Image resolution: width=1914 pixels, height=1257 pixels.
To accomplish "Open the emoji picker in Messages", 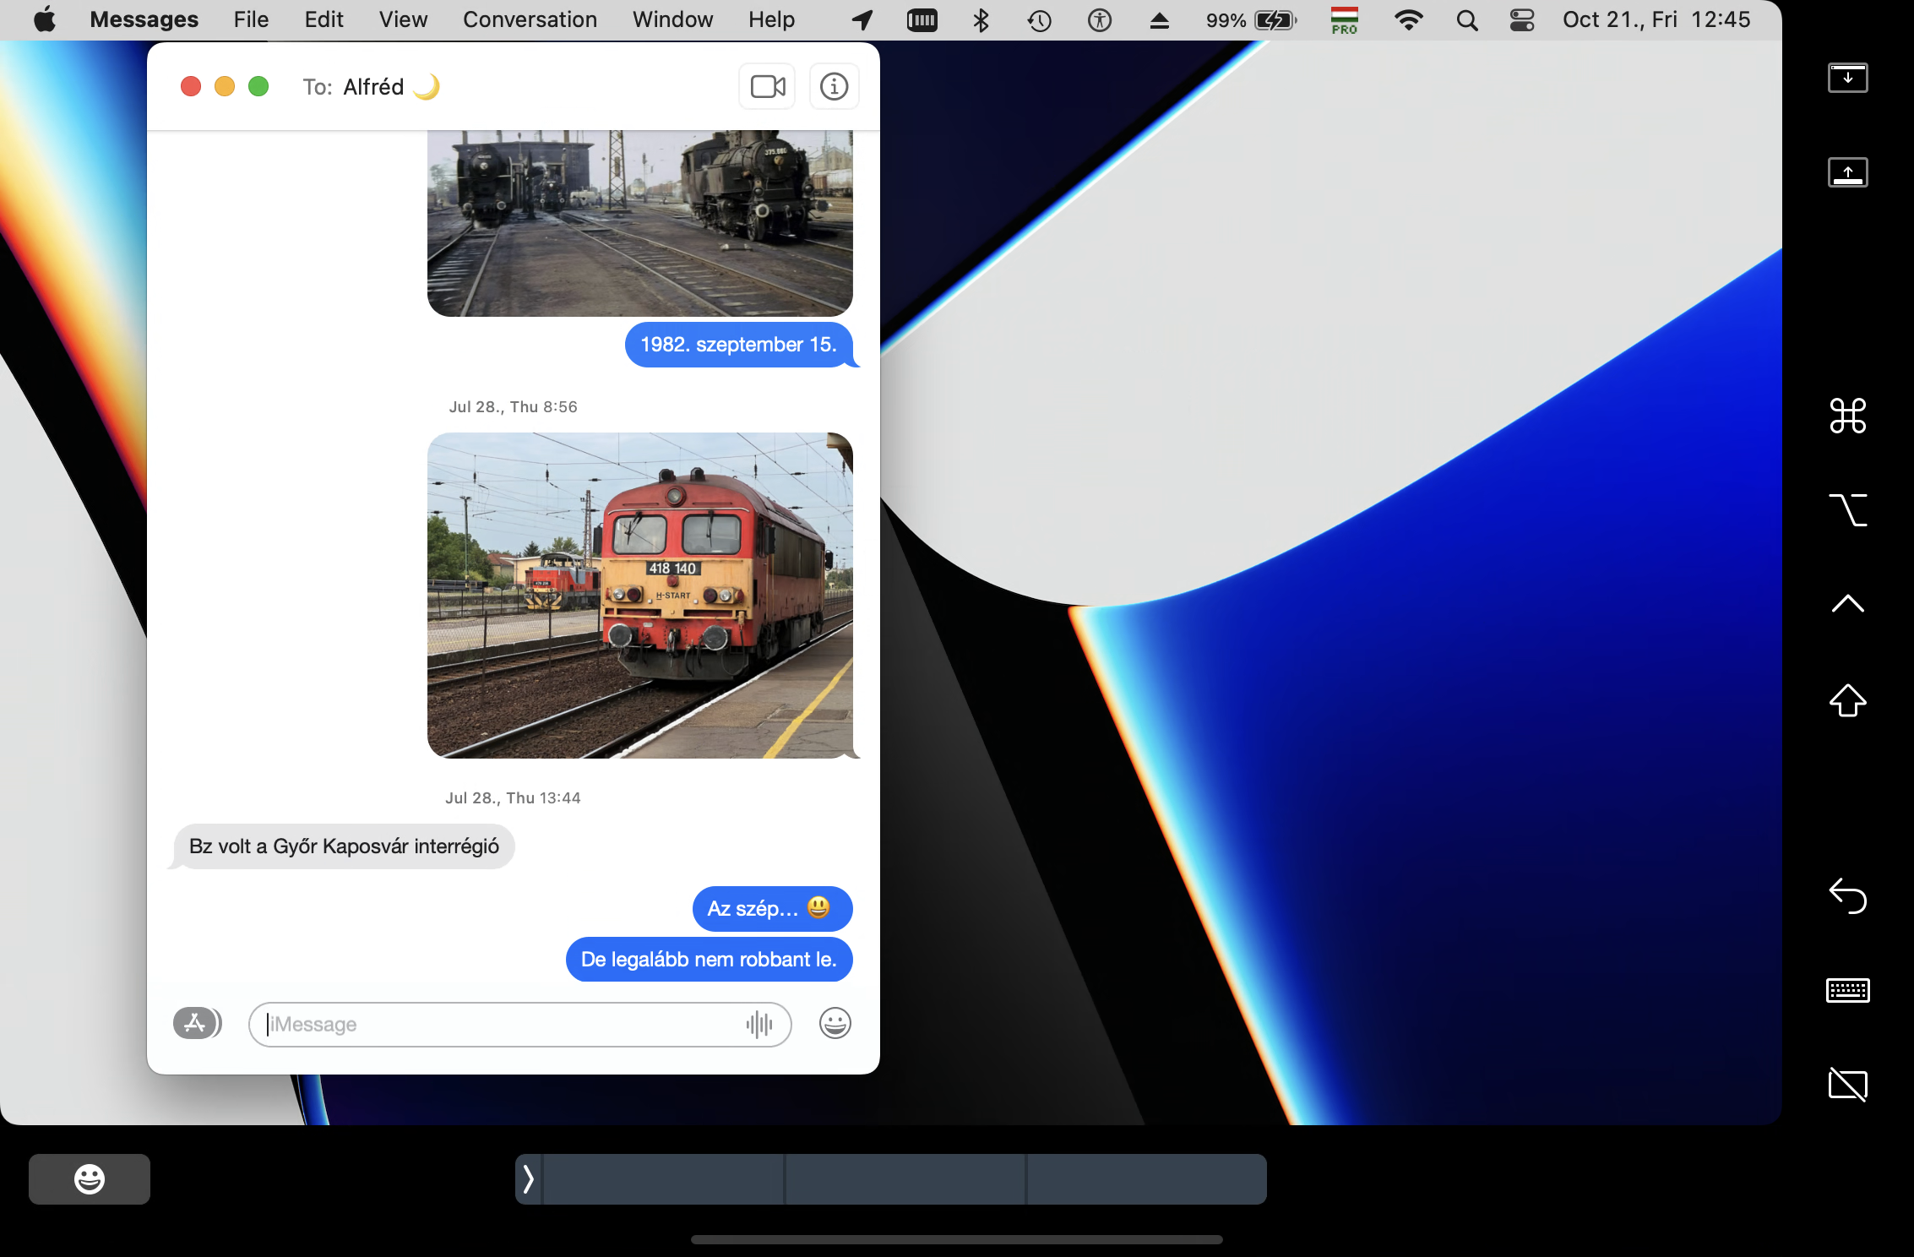I will (x=835, y=1023).
